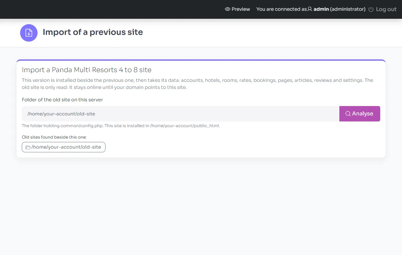Screen dimensions: 402x255
Task: Click the "Old sites found beside this one:" text
Action: coord(54,137)
